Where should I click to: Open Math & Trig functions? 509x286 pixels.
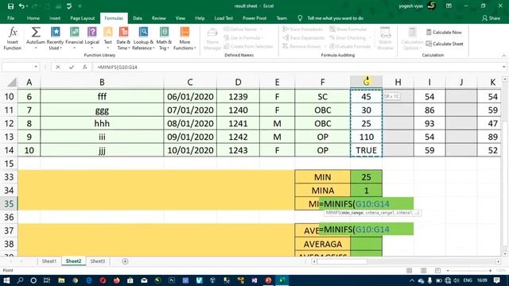coord(164,38)
